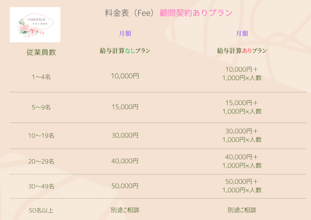Select the 1～4名 row label

[x=41, y=77]
